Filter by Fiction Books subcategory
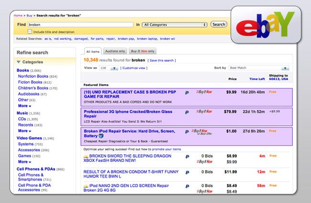The width and height of the screenshot is (311, 203). point(30,82)
